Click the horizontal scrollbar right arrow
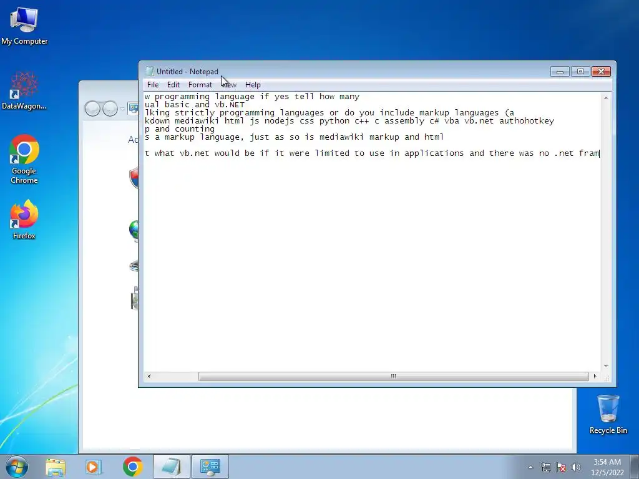This screenshot has width=639, height=479. pyautogui.click(x=595, y=376)
